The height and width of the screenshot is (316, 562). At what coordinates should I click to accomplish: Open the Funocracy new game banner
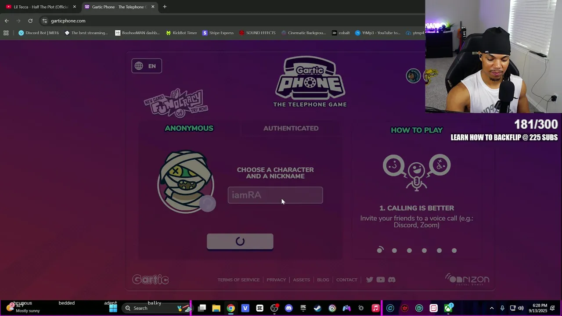[176, 103]
